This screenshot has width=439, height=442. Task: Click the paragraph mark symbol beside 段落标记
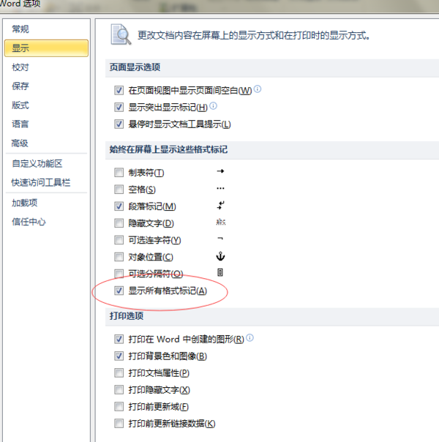(221, 205)
